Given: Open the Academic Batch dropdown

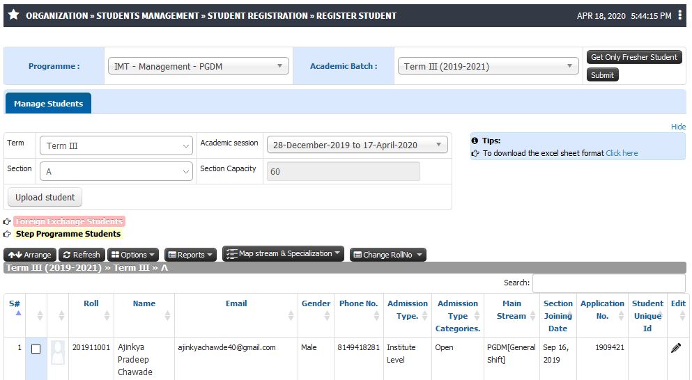Looking at the screenshot, I should click(x=488, y=66).
